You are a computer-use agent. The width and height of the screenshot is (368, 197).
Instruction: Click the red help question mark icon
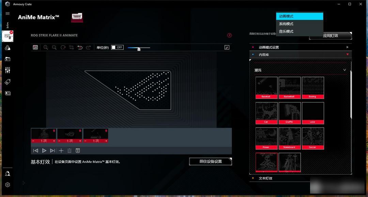229,35
